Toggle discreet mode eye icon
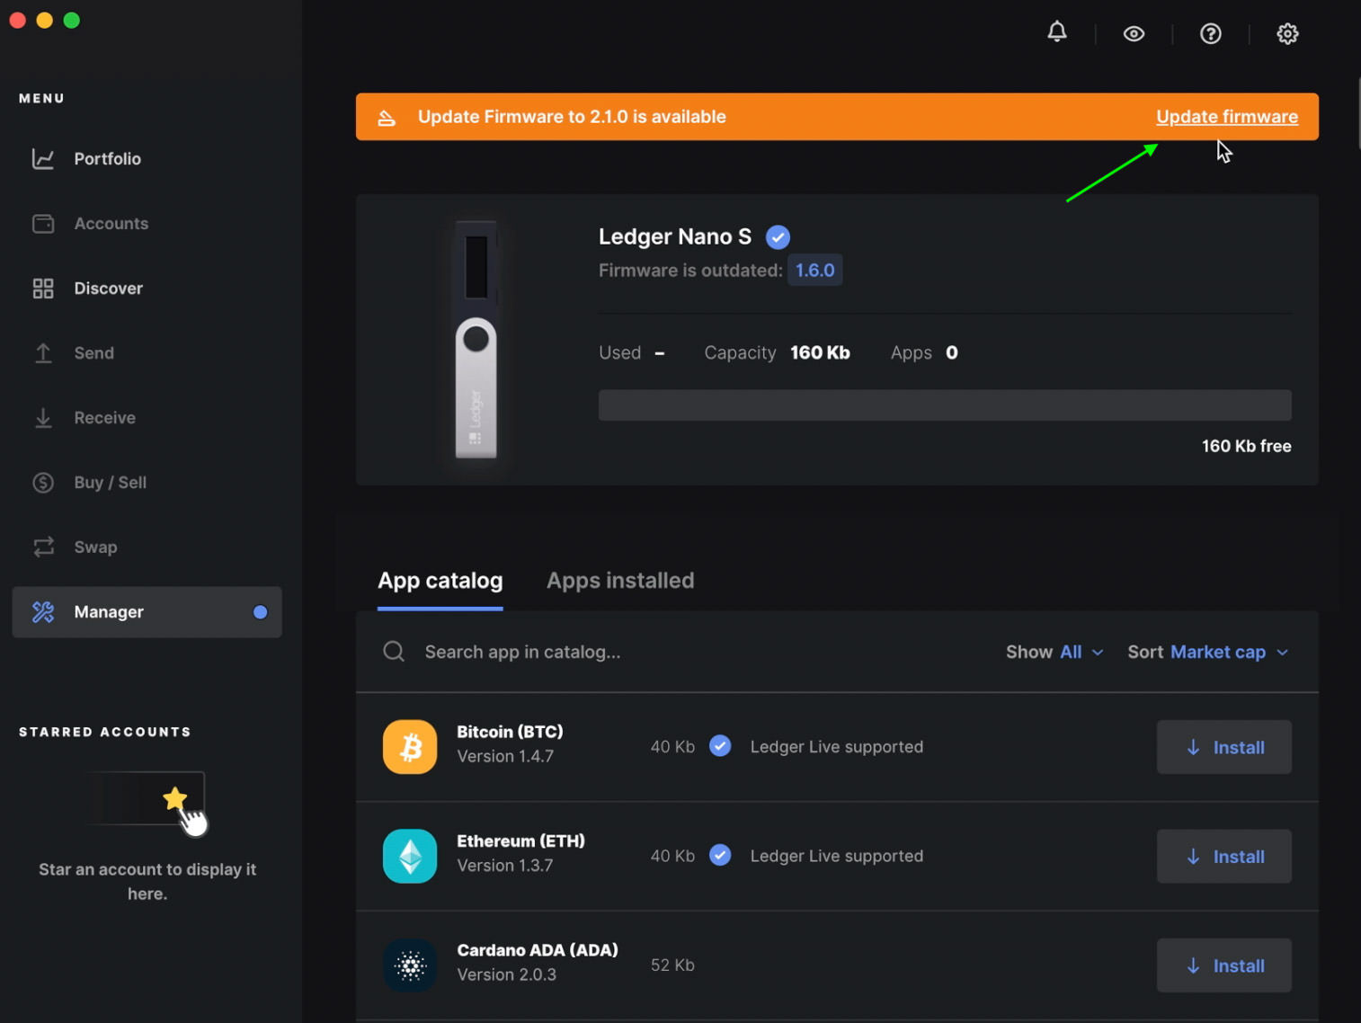This screenshot has height=1023, width=1361. 1134,33
